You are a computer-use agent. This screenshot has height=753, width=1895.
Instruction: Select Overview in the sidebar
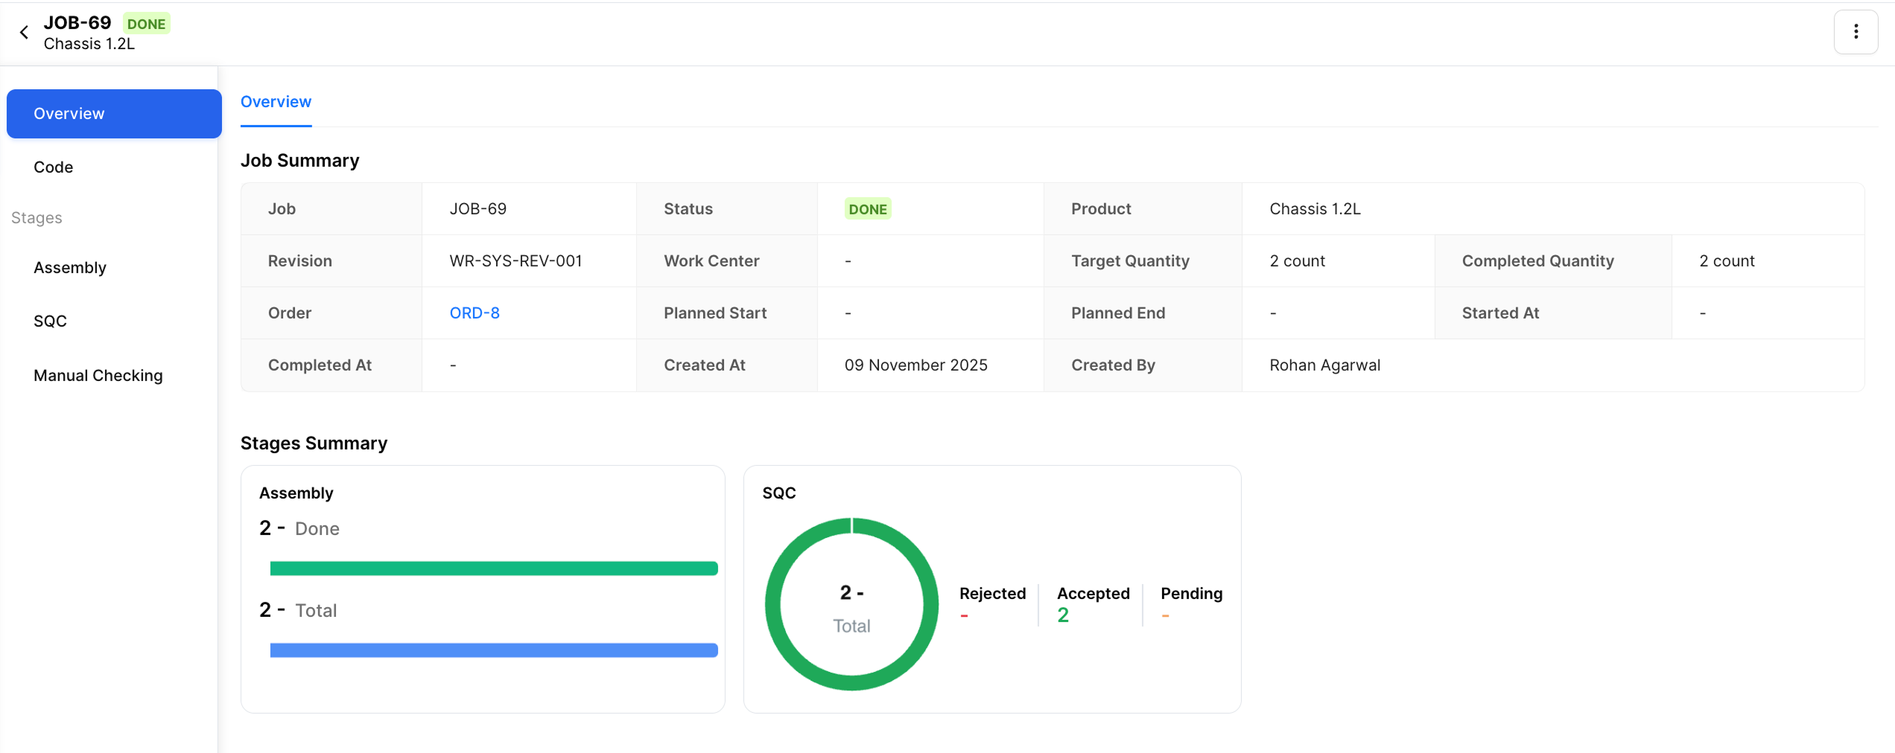pyautogui.click(x=114, y=114)
